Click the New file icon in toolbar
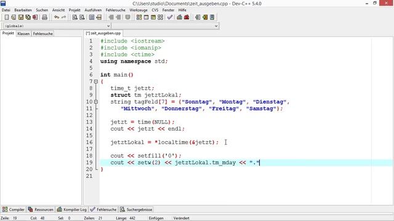The height and width of the screenshot is (221, 394). pos(7,17)
